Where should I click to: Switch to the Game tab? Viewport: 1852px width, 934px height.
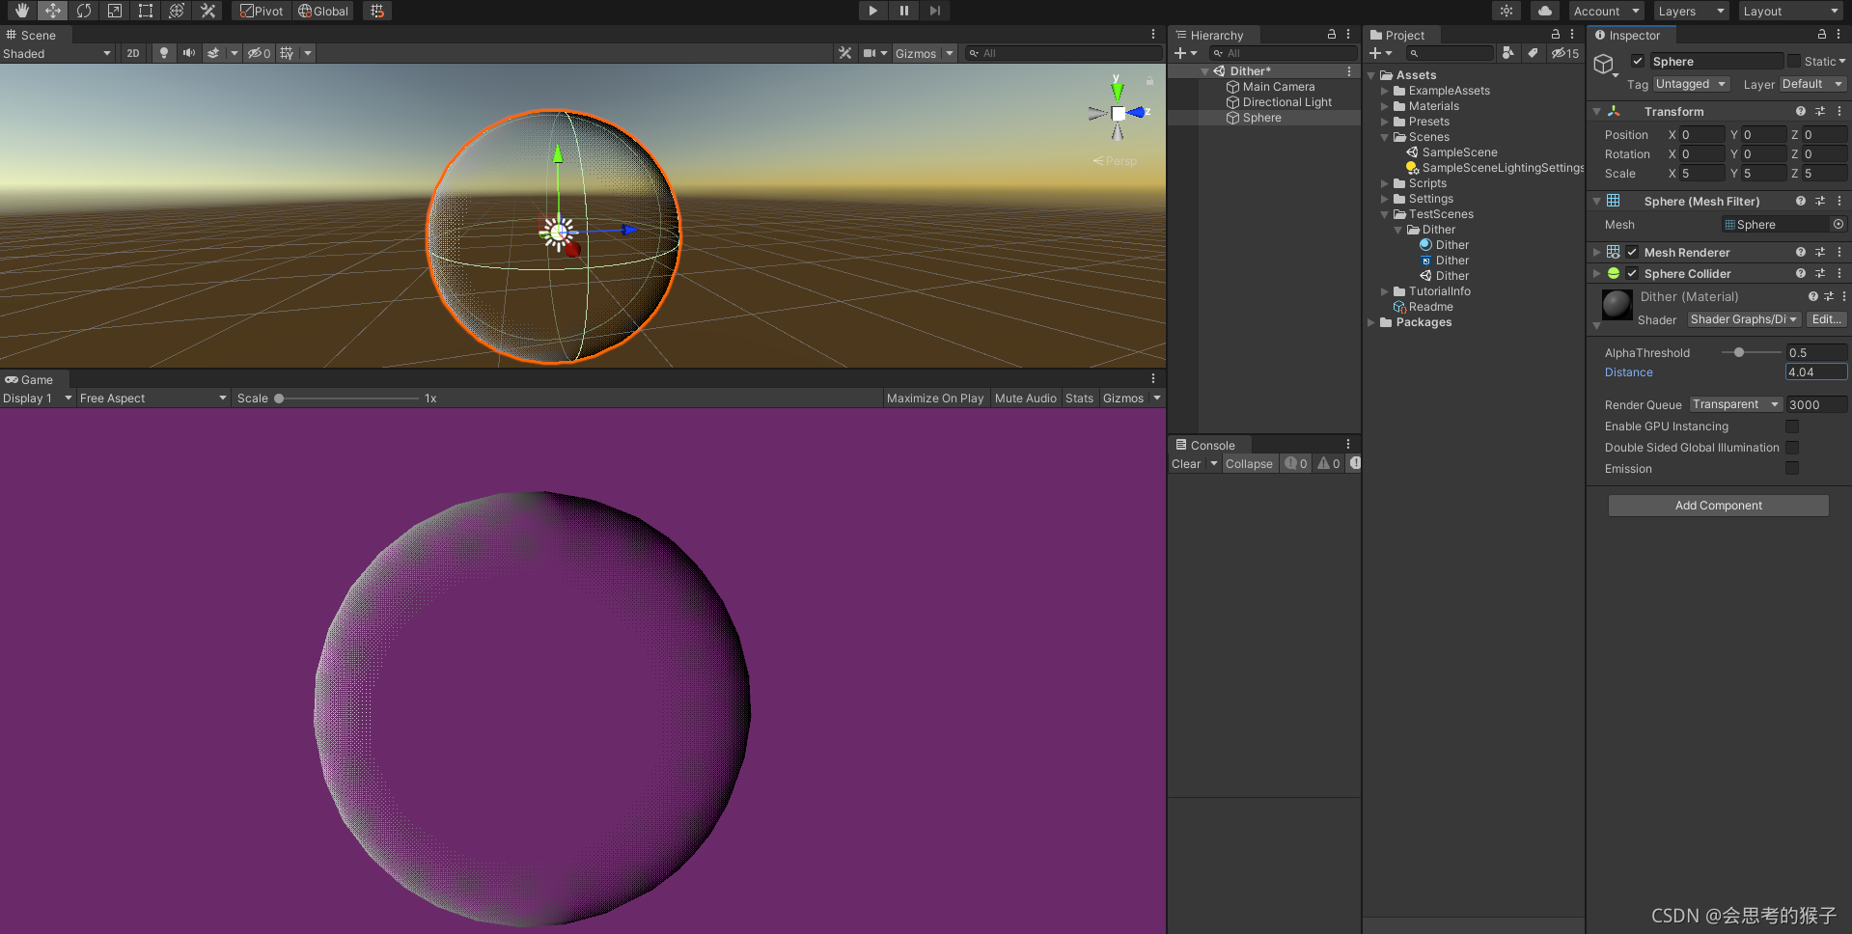[x=34, y=379]
